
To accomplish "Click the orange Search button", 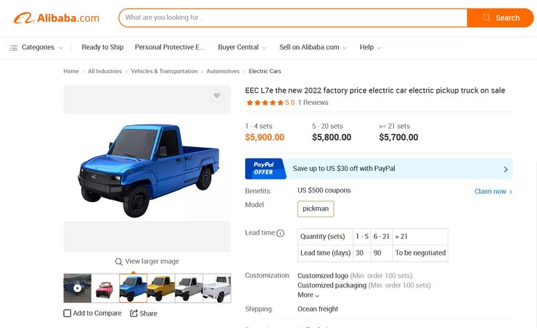I will click(x=500, y=17).
